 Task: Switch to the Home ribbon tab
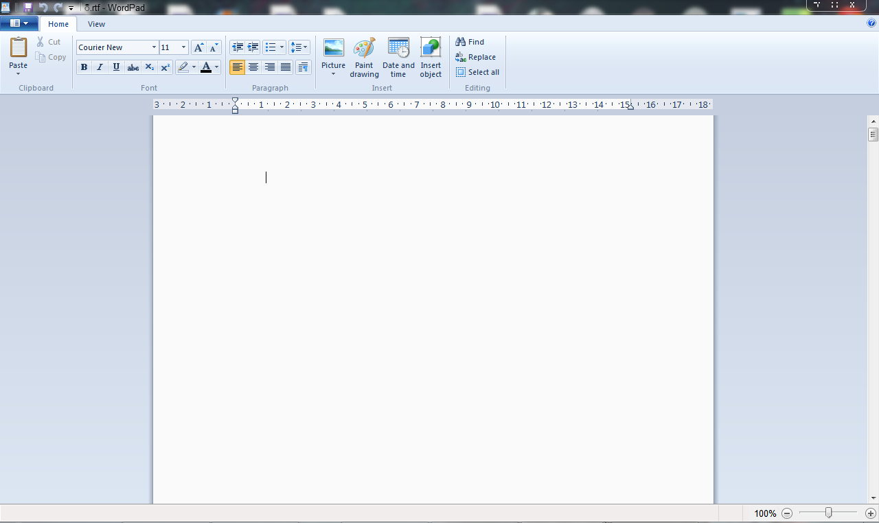58,24
